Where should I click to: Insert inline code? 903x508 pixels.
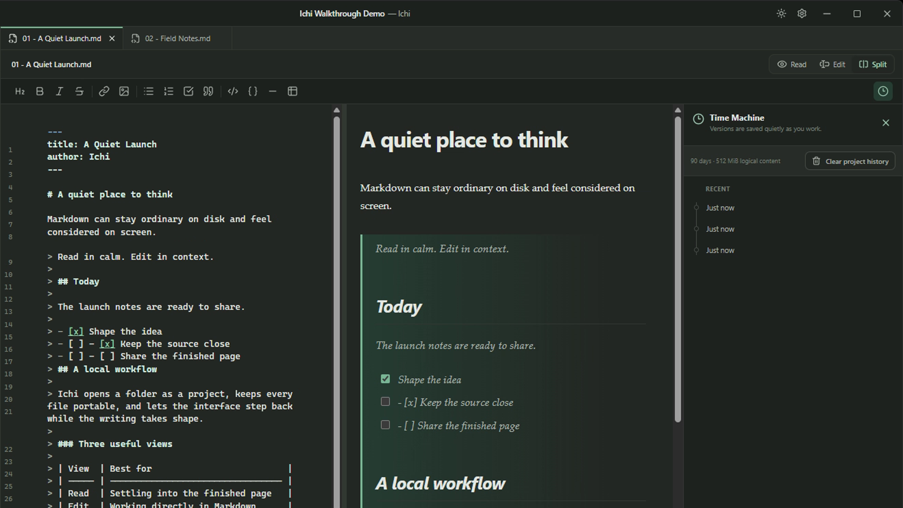coord(233,91)
